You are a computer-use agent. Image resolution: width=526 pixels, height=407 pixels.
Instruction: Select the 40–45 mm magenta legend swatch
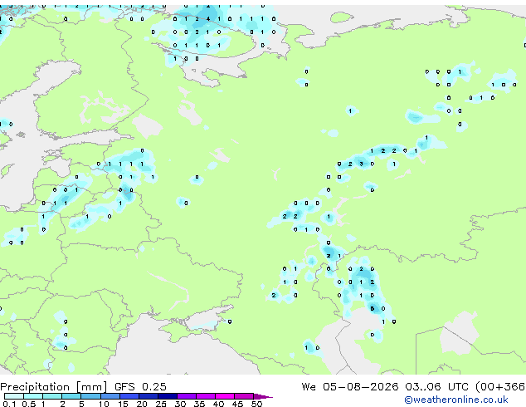[225, 396]
